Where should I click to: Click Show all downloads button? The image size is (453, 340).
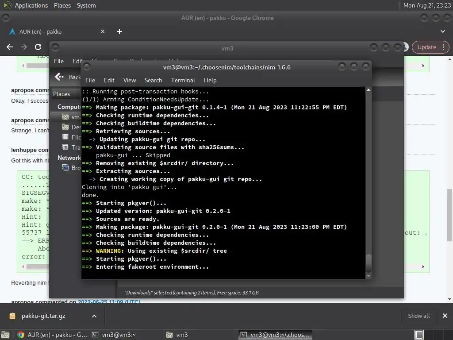(x=418, y=316)
